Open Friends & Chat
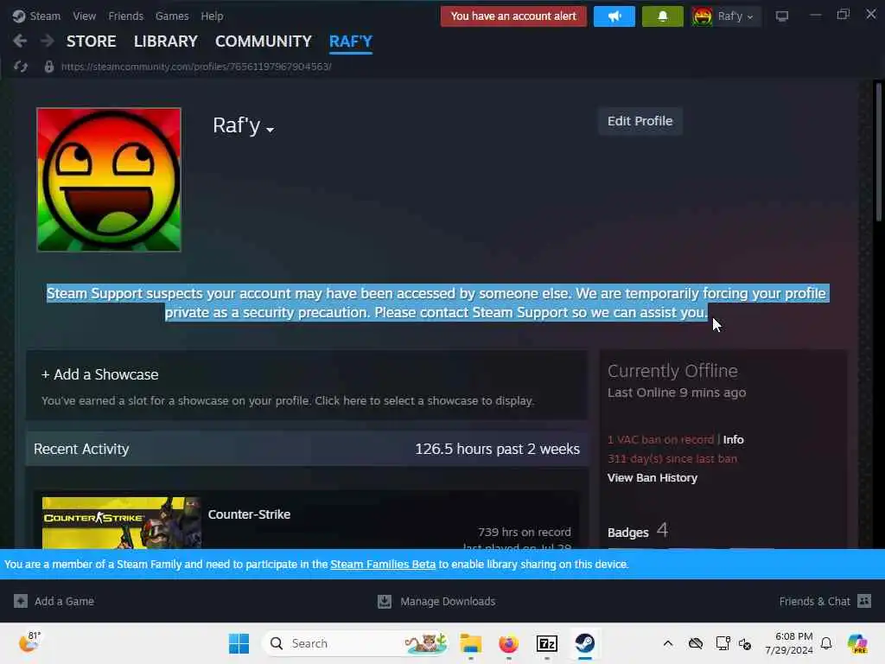885x664 pixels. click(x=814, y=602)
